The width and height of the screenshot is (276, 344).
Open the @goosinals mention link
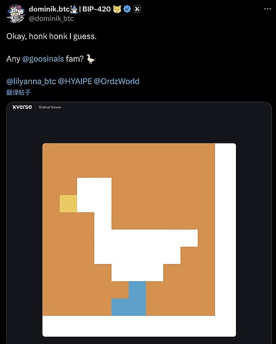tap(43, 59)
